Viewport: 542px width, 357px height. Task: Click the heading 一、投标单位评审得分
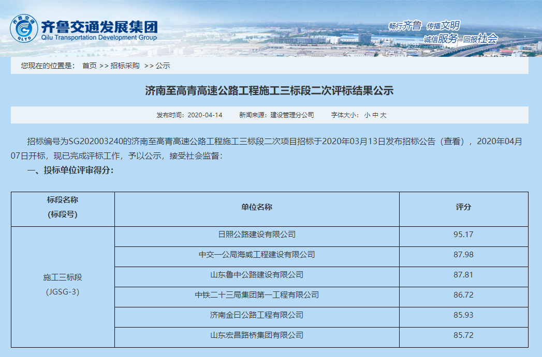tap(70, 170)
